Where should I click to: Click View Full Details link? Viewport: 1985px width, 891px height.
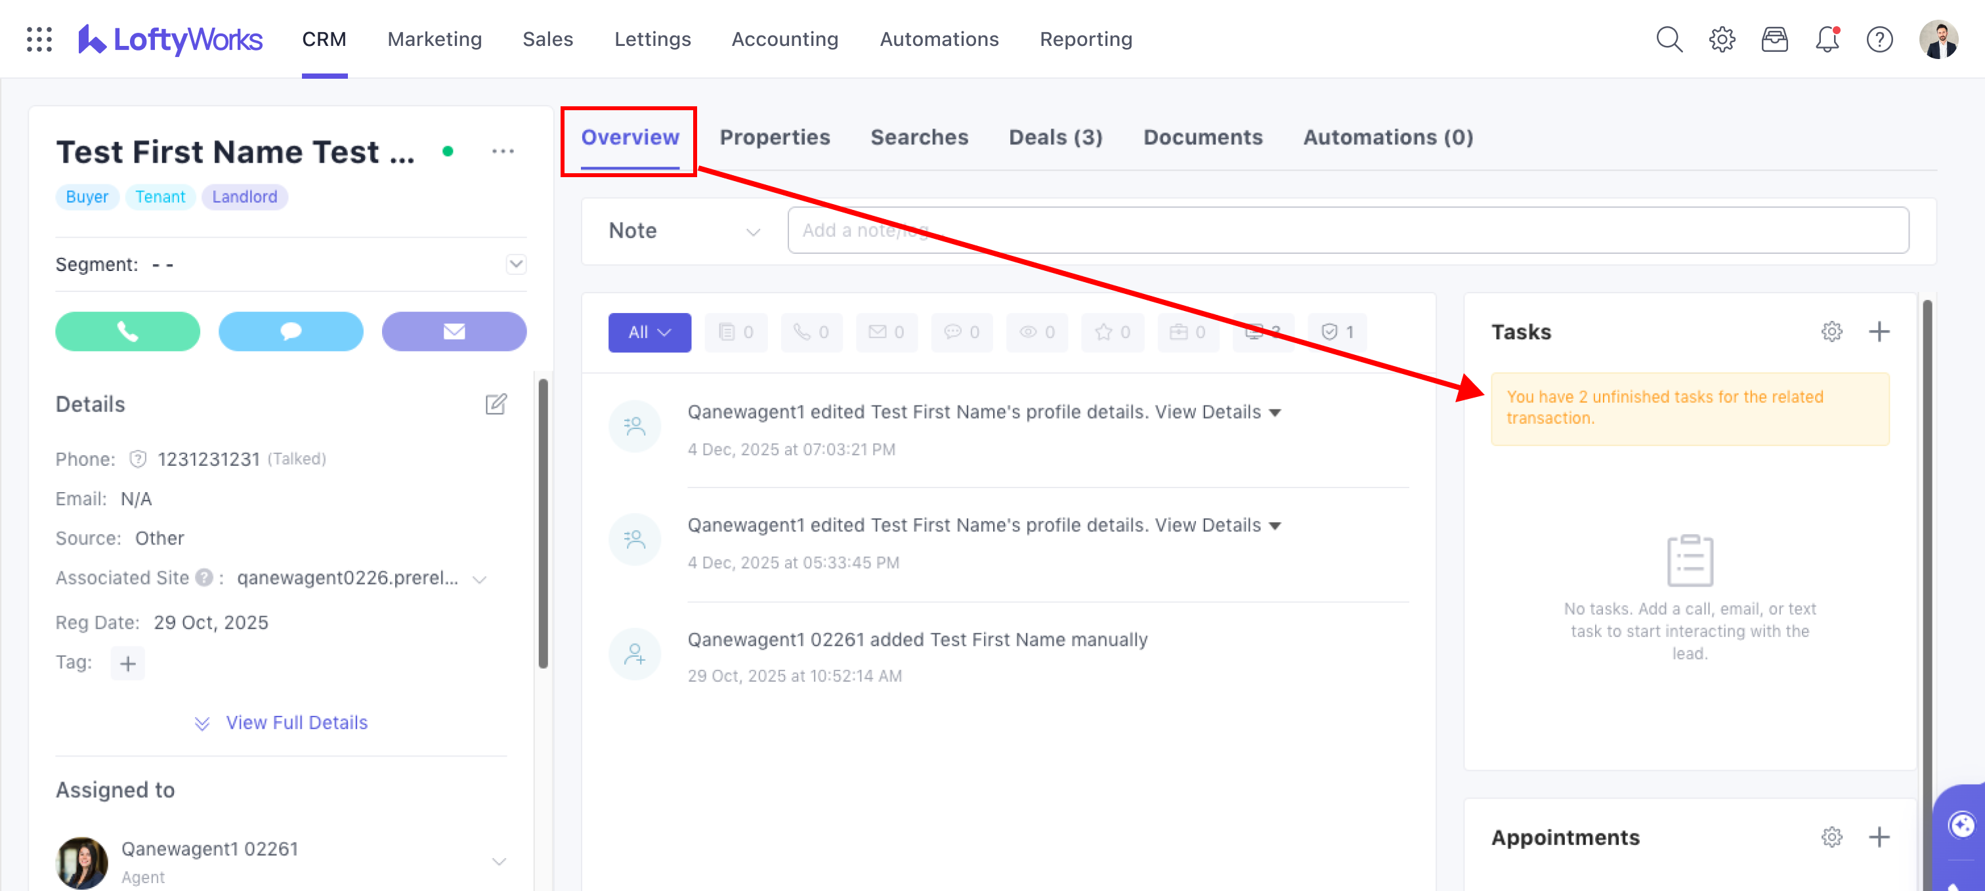tap(296, 722)
